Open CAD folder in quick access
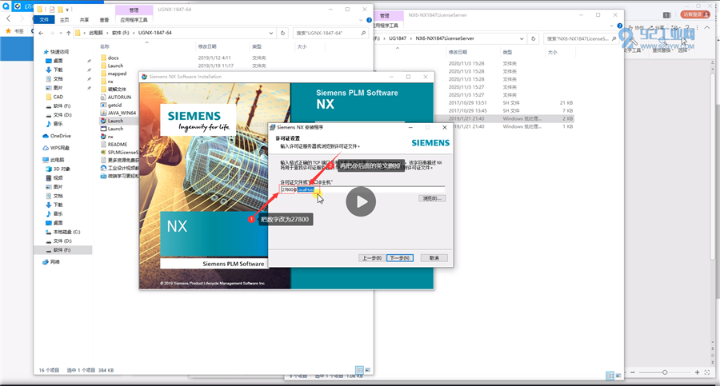The width and height of the screenshot is (720, 386). click(x=58, y=97)
